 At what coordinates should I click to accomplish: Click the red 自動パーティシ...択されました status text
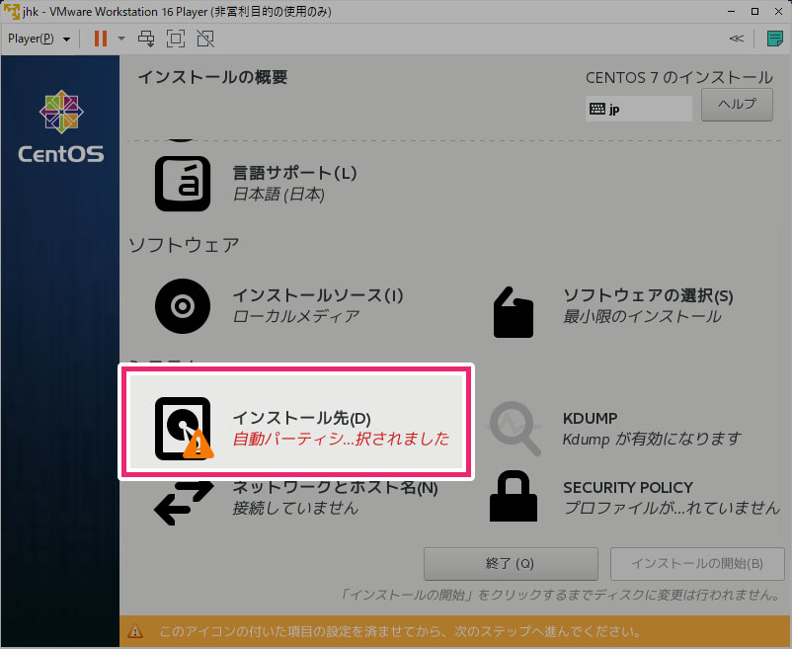[x=341, y=439]
